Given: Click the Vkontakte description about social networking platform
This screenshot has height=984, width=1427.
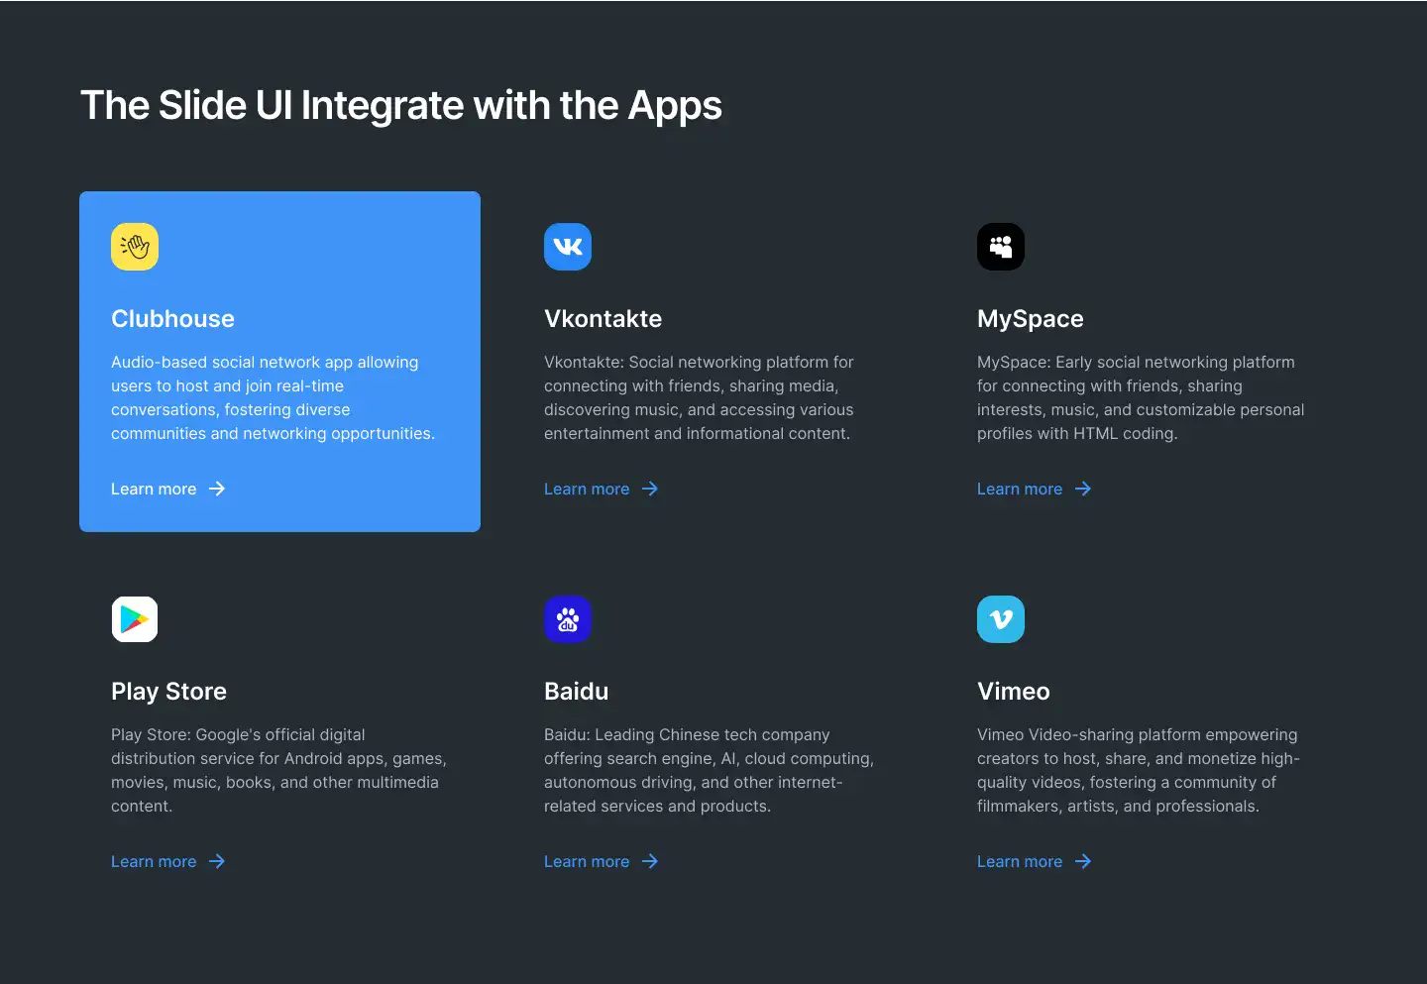Looking at the screenshot, I should (x=699, y=398).
